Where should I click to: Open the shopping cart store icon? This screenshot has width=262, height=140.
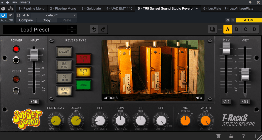219,136
